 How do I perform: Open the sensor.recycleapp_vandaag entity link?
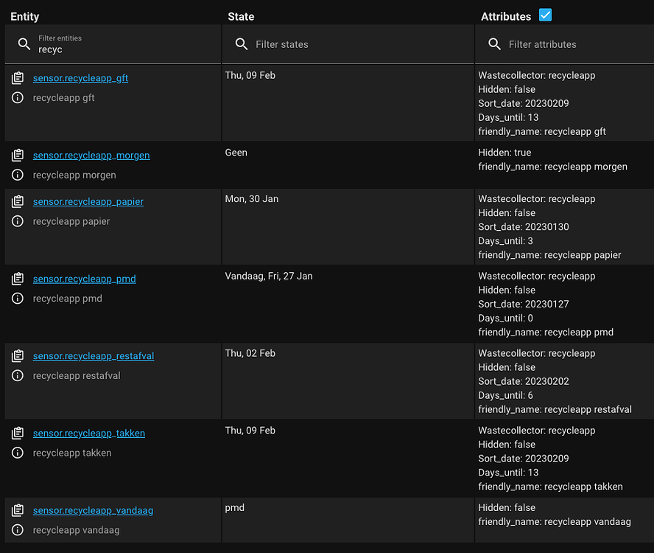[93, 509]
